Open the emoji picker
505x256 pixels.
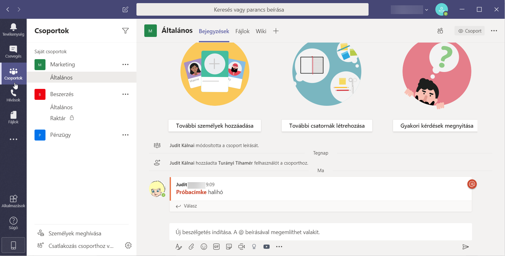(204, 247)
